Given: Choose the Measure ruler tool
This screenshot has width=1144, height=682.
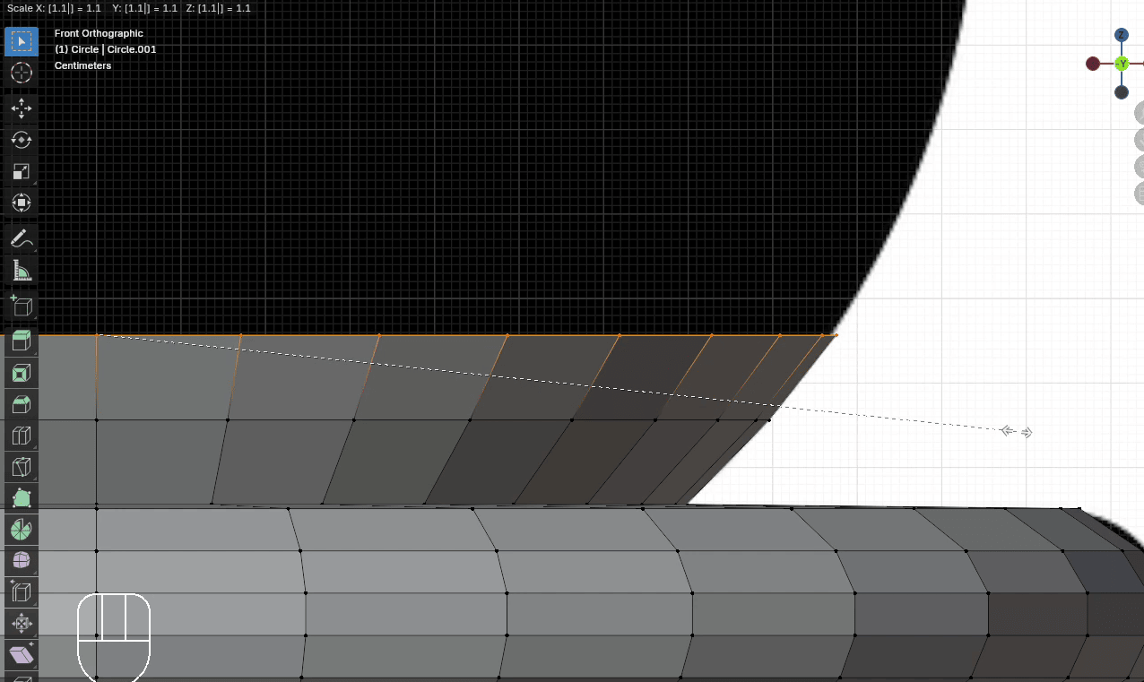Looking at the screenshot, I should pyautogui.click(x=22, y=271).
